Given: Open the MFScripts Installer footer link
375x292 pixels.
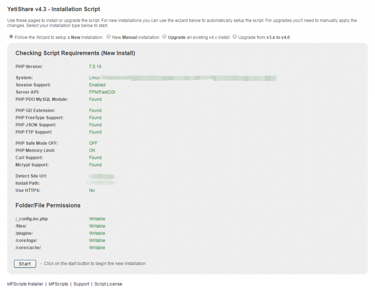Looking at the screenshot, I should coord(25,284).
